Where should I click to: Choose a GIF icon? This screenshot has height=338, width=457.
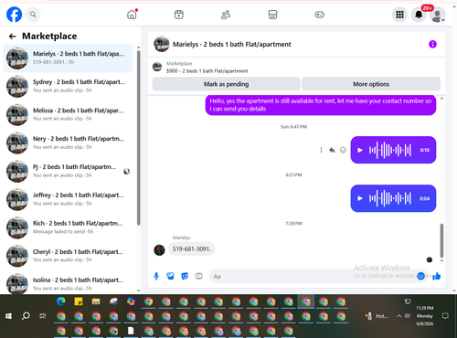198,276
